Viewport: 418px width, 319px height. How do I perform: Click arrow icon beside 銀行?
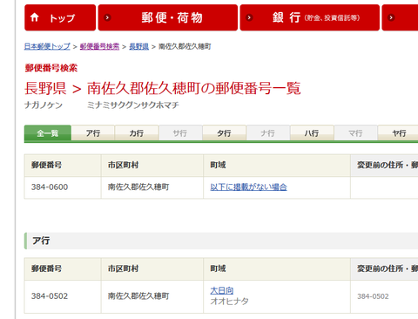[x=249, y=17]
